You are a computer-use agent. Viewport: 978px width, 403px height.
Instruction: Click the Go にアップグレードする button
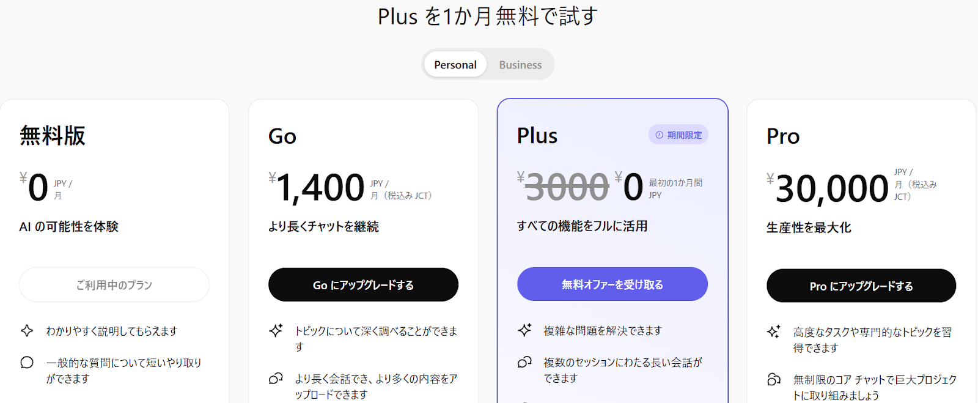[363, 285]
